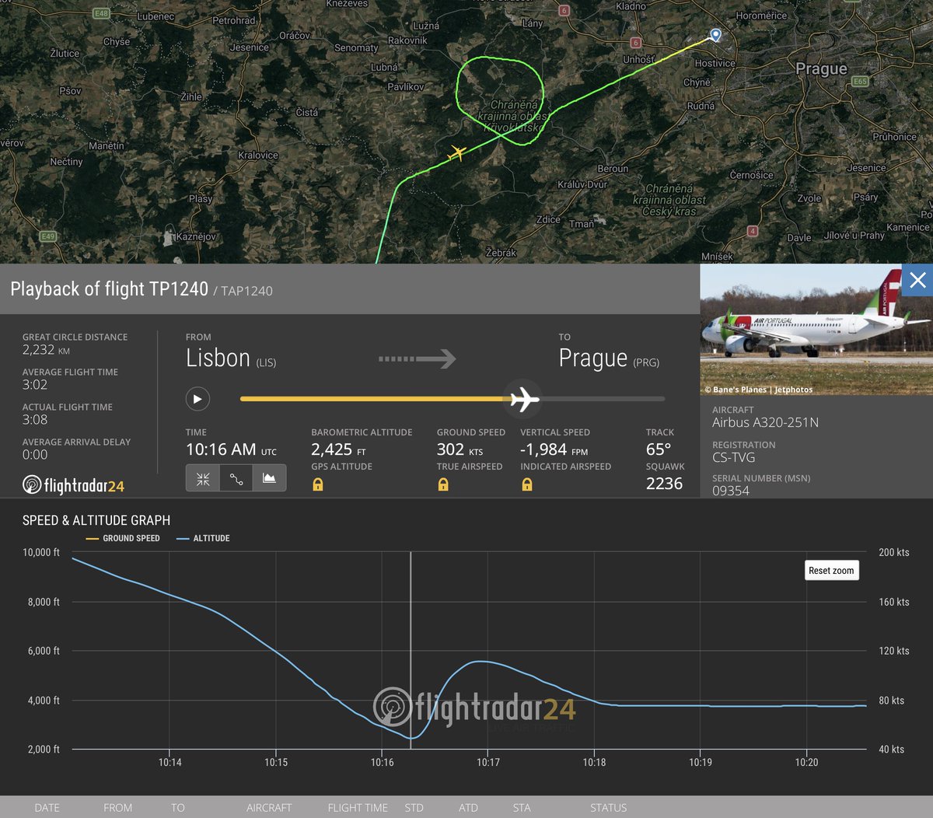
Task: Click the track 65° value
Action: [659, 449]
